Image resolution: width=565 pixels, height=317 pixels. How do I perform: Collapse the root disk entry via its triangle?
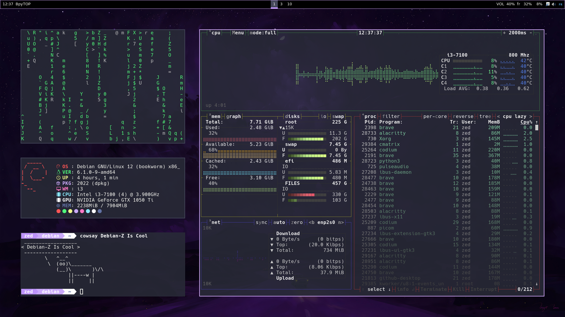[281, 127]
